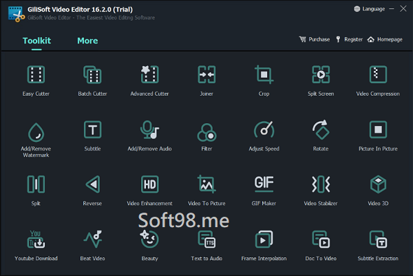Launch the Frame Interpolation tool
Viewport: 413px width, 276px height.
264,246
